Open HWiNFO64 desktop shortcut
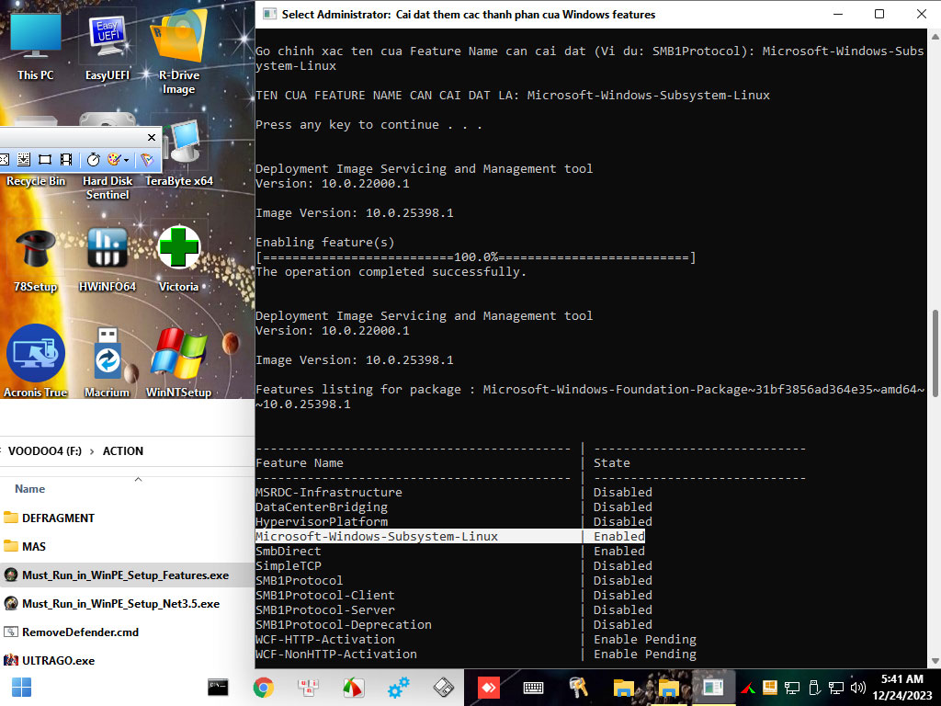The image size is (941, 706). tap(108, 260)
